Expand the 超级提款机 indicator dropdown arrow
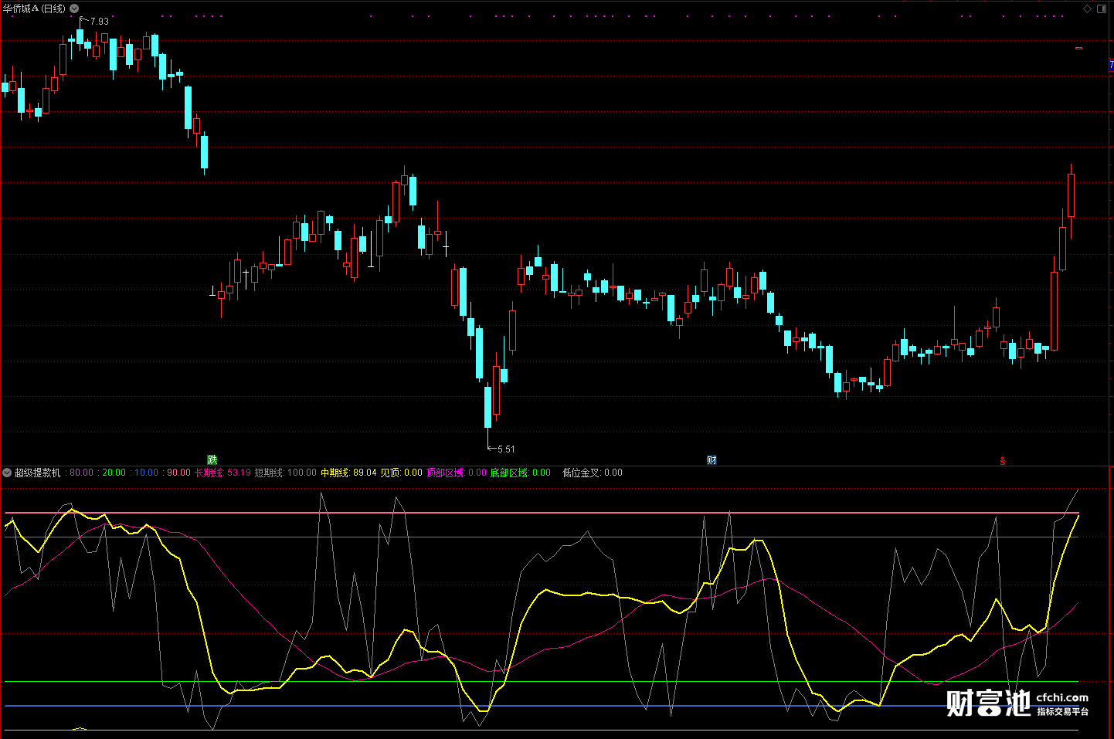 pos(7,473)
